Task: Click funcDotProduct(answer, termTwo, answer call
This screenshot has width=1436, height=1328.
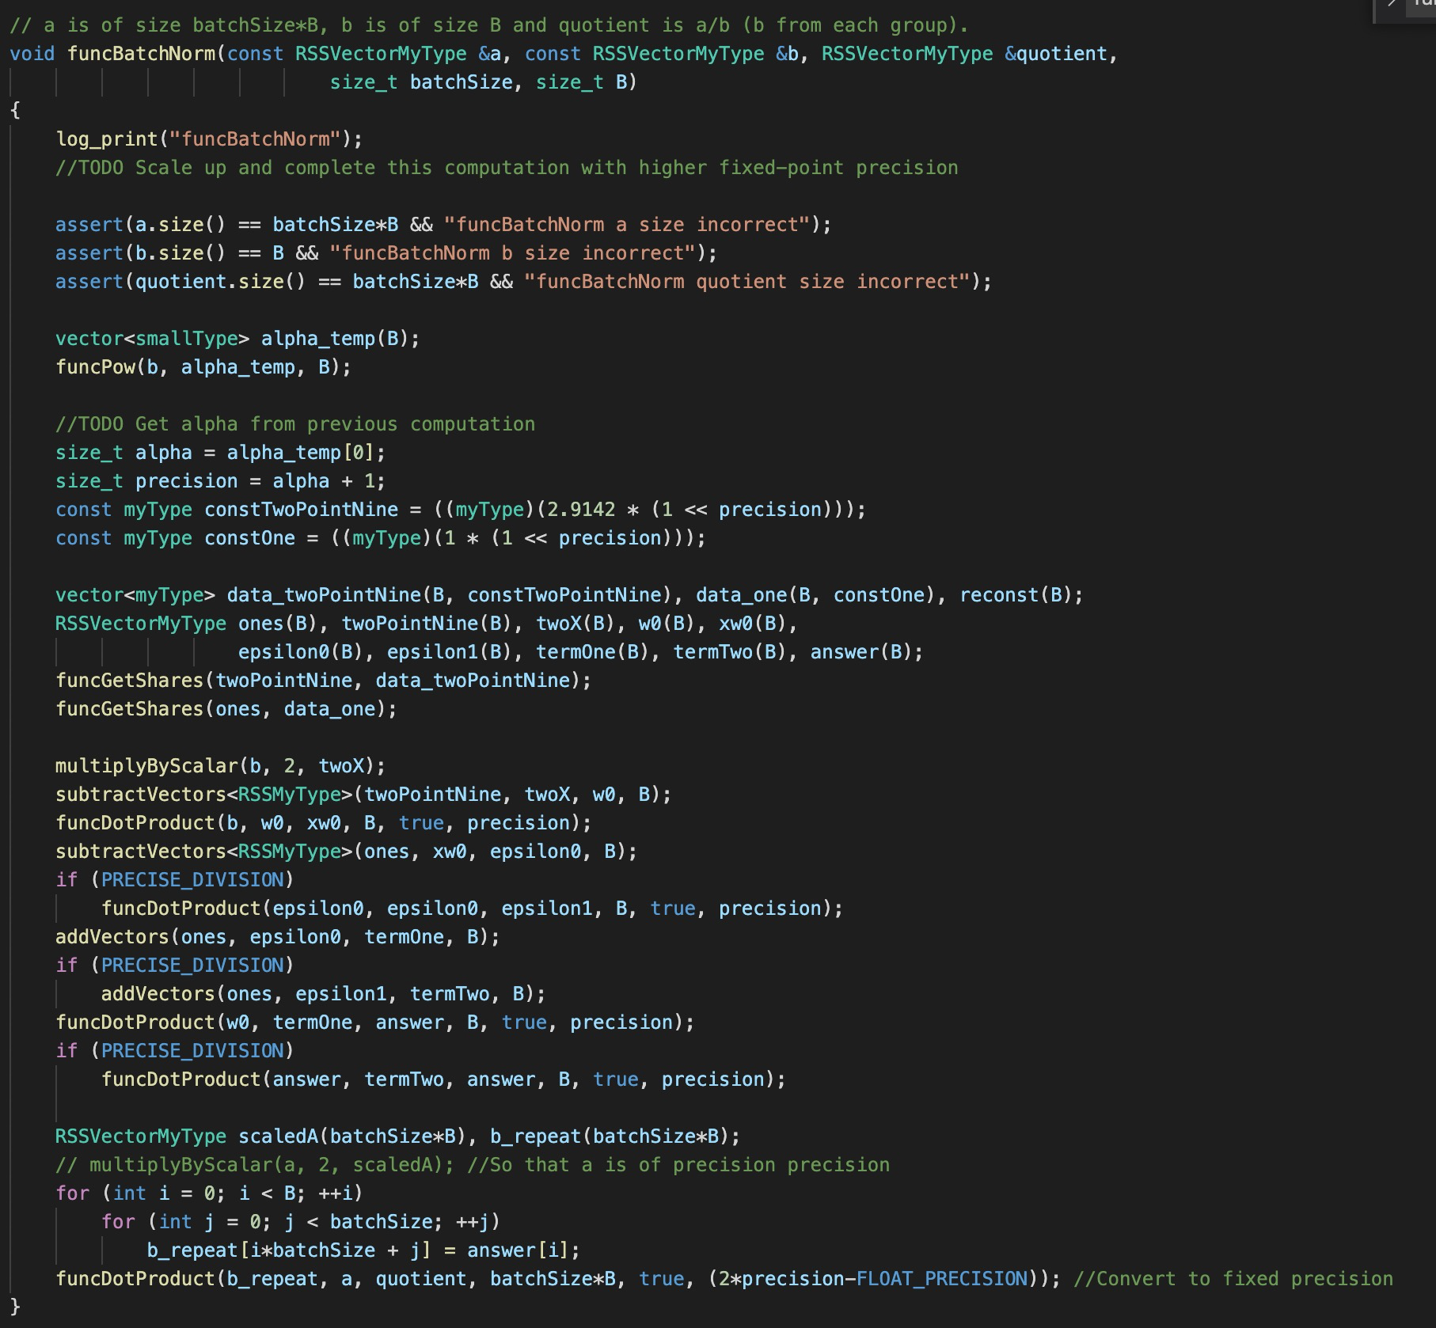Action: [x=443, y=1079]
